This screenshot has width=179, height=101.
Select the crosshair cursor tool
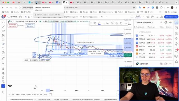click(x=3, y=22)
